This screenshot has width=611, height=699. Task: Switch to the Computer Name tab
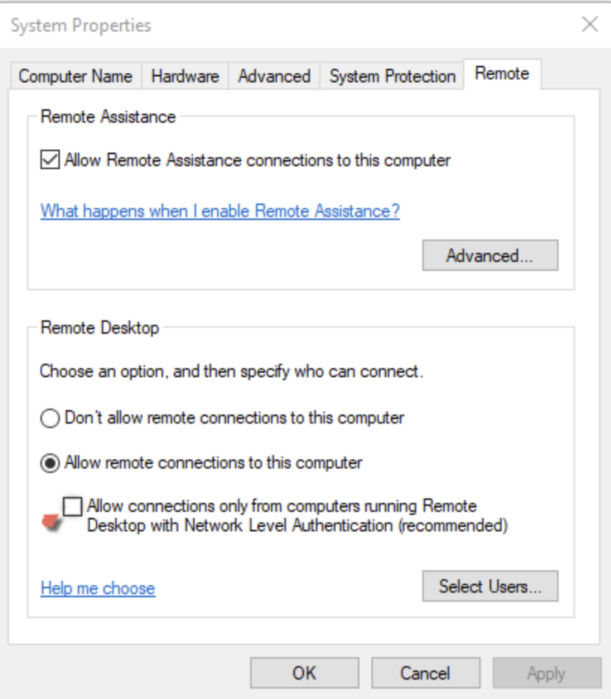(75, 76)
